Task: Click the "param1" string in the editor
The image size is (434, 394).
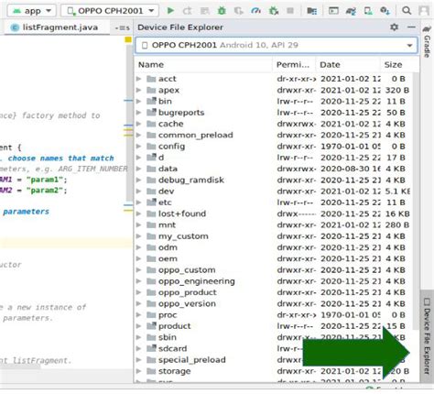Action: [x=45, y=180]
